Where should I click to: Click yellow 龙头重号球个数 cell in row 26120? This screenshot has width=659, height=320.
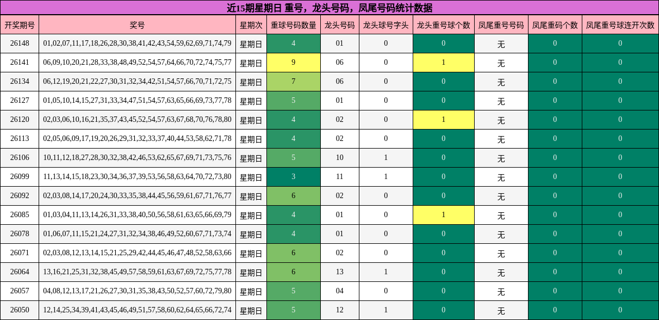(x=444, y=120)
